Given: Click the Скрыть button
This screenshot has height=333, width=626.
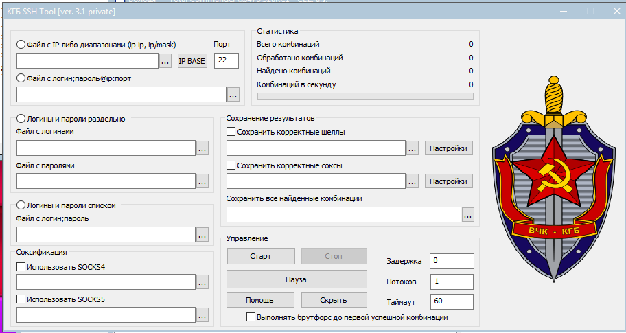Looking at the screenshot, I should click(334, 300).
